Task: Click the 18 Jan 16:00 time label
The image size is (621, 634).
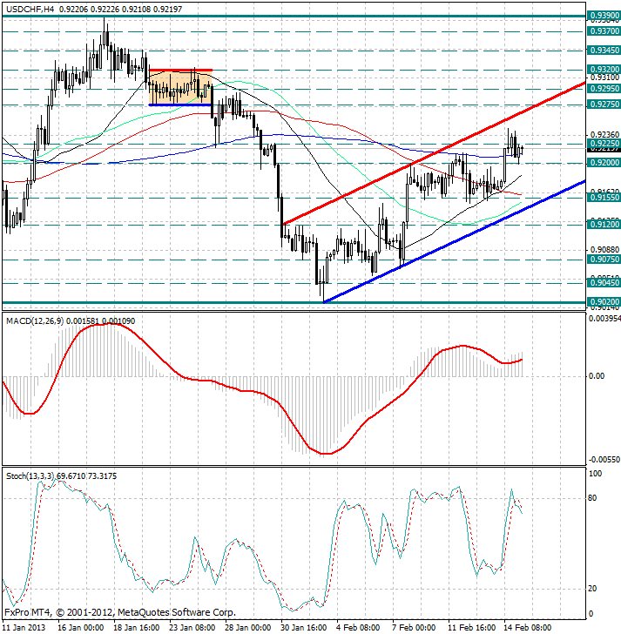Action: (x=136, y=628)
